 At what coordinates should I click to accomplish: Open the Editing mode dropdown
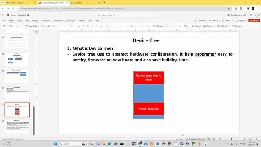coord(241,21)
